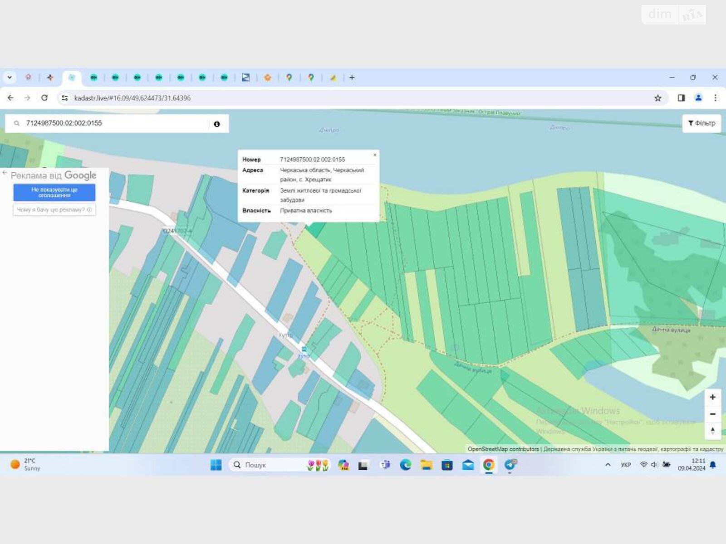Reset map orientation with the compass button
The width and height of the screenshot is (726, 544).
pos(712,431)
